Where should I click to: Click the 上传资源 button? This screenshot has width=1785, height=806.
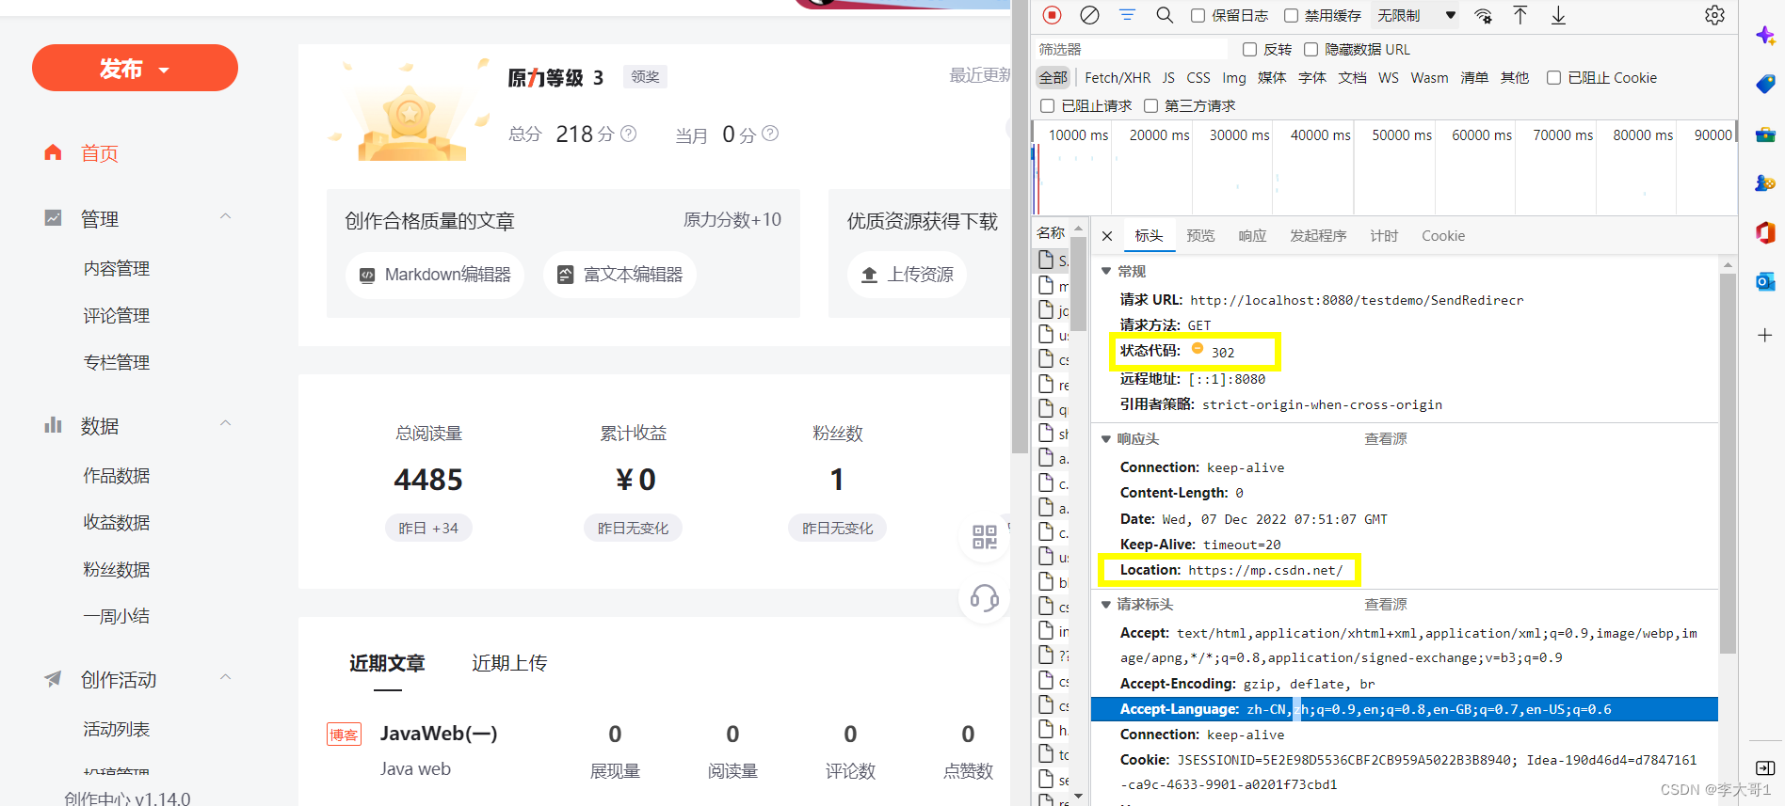coord(907,275)
